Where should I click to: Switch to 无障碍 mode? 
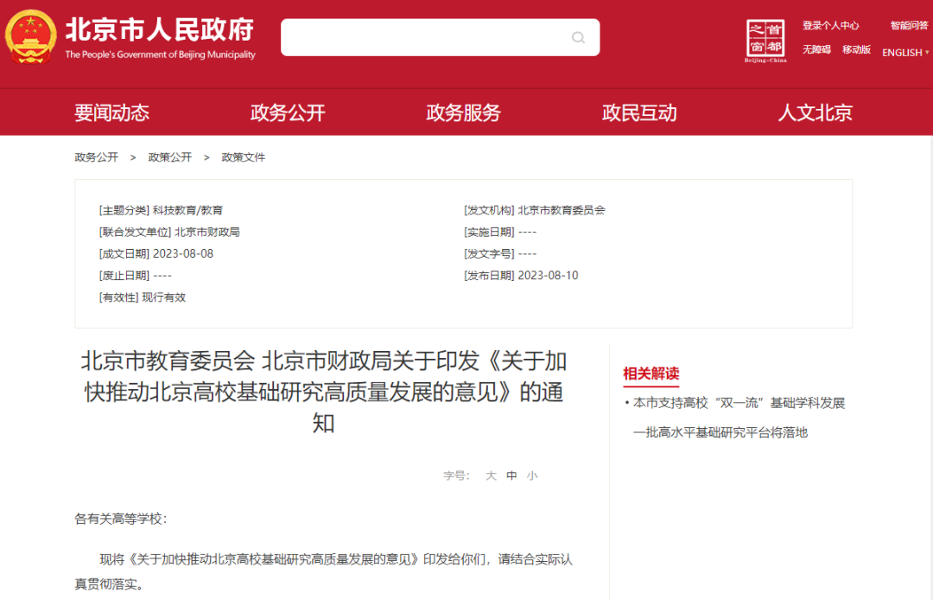816,49
